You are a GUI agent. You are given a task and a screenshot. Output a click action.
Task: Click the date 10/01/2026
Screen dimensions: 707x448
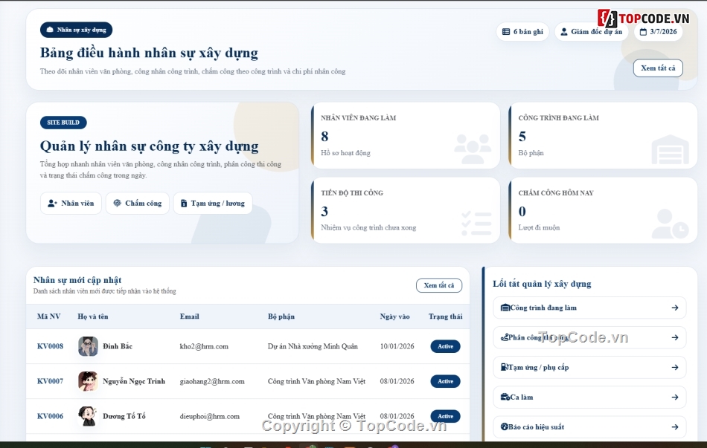(x=397, y=346)
